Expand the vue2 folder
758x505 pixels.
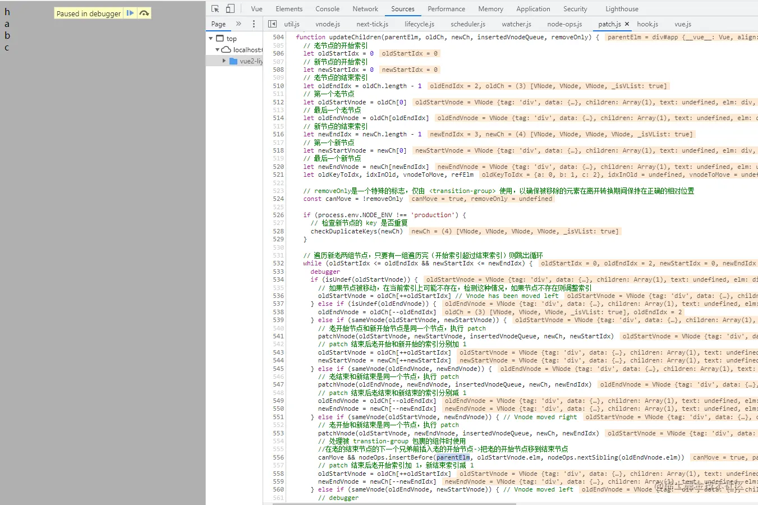click(224, 61)
